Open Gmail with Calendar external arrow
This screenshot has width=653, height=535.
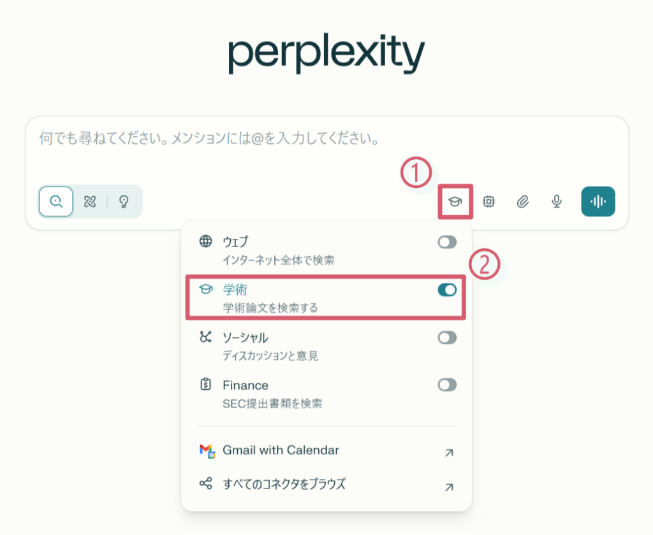tap(449, 453)
